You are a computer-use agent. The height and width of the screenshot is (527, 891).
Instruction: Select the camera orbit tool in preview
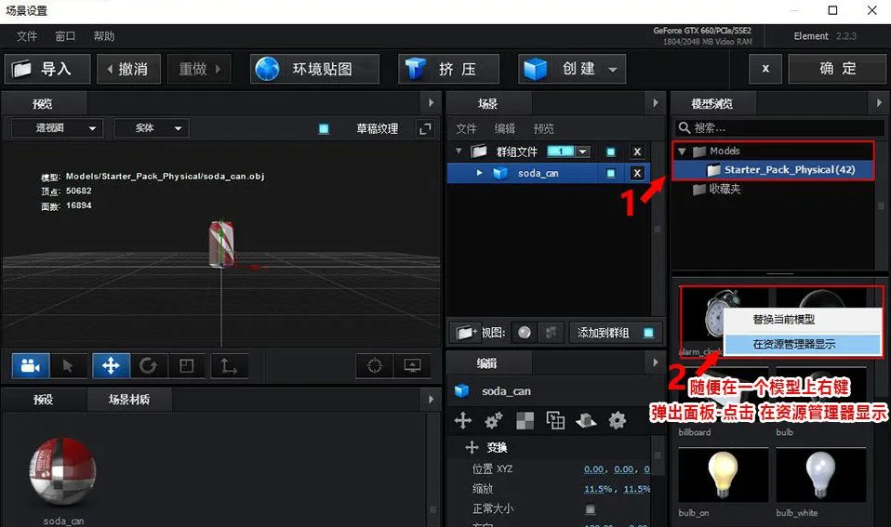pyautogui.click(x=30, y=365)
